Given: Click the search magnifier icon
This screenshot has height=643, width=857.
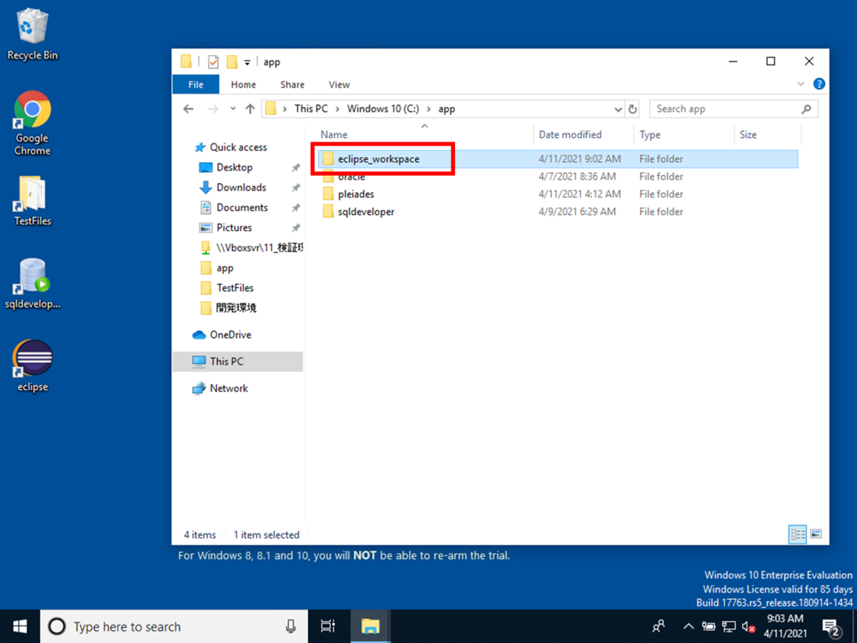Looking at the screenshot, I should [x=806, y=109].
